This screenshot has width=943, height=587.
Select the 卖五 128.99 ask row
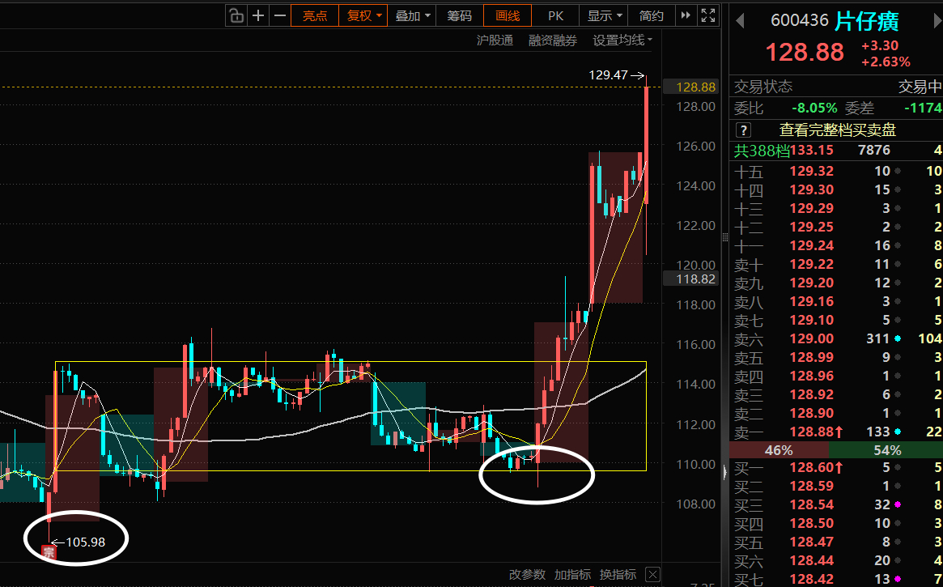click(x=836, y=358)
